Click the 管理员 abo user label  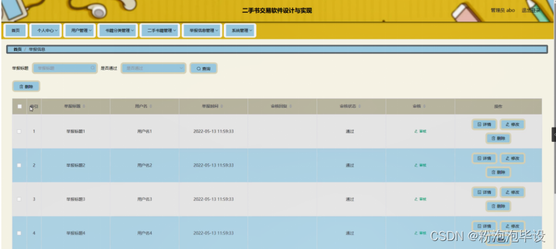(502, 10)
